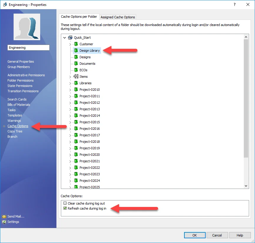
Task: Uncheck Refresh cache during log in
Action: [x=65, y=208]
